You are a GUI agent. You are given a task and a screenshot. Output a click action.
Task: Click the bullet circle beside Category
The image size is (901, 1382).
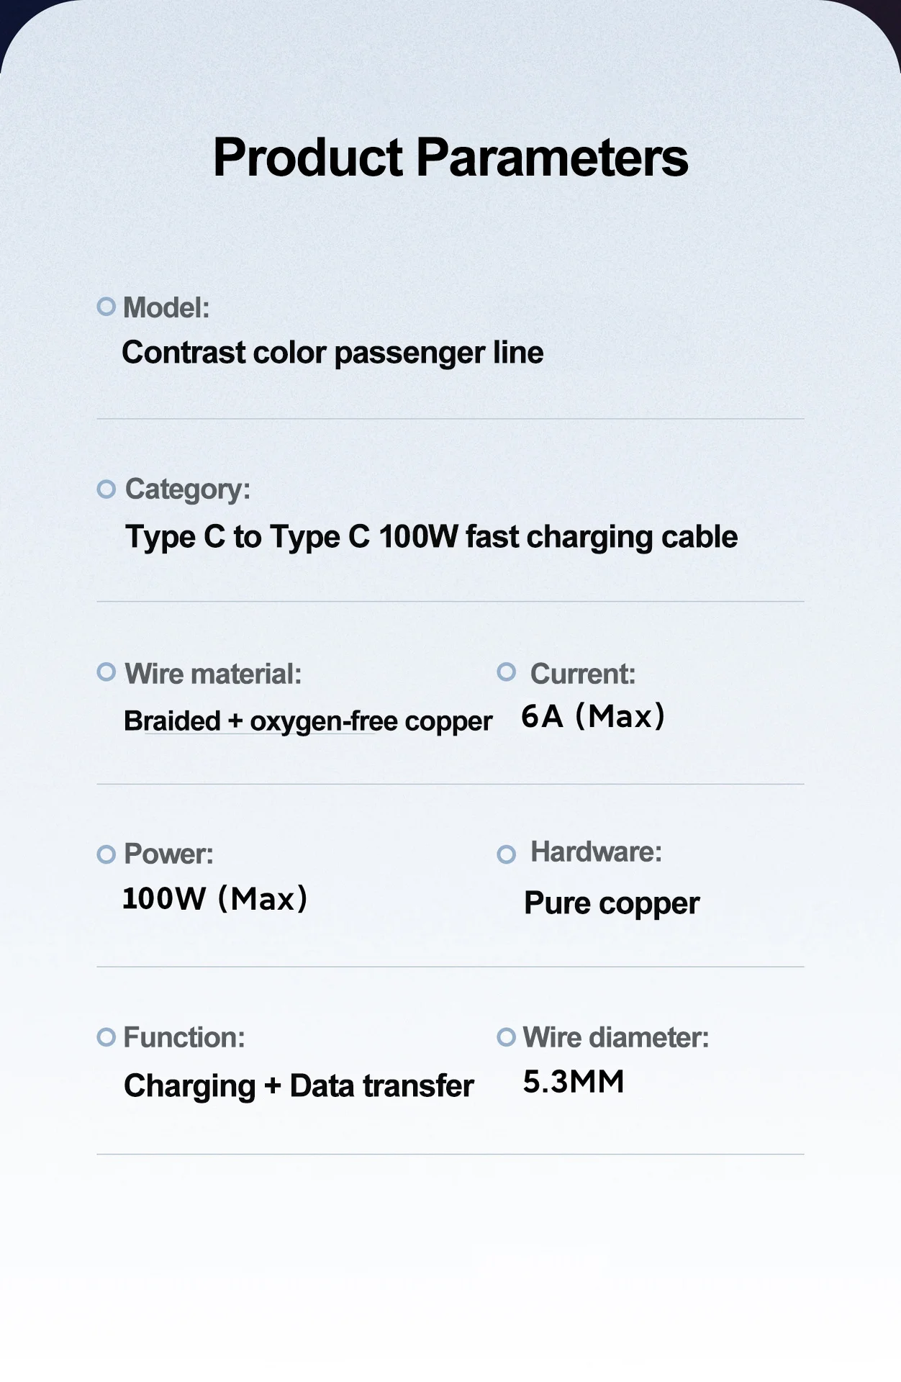tap(107, 489)
